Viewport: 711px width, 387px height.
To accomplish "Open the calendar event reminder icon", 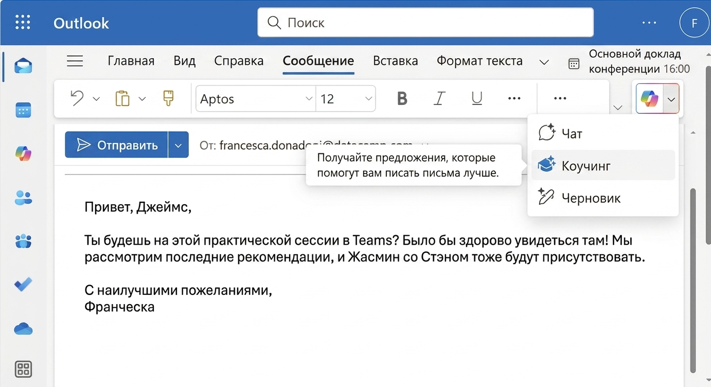I will click(x=574, y=63).
